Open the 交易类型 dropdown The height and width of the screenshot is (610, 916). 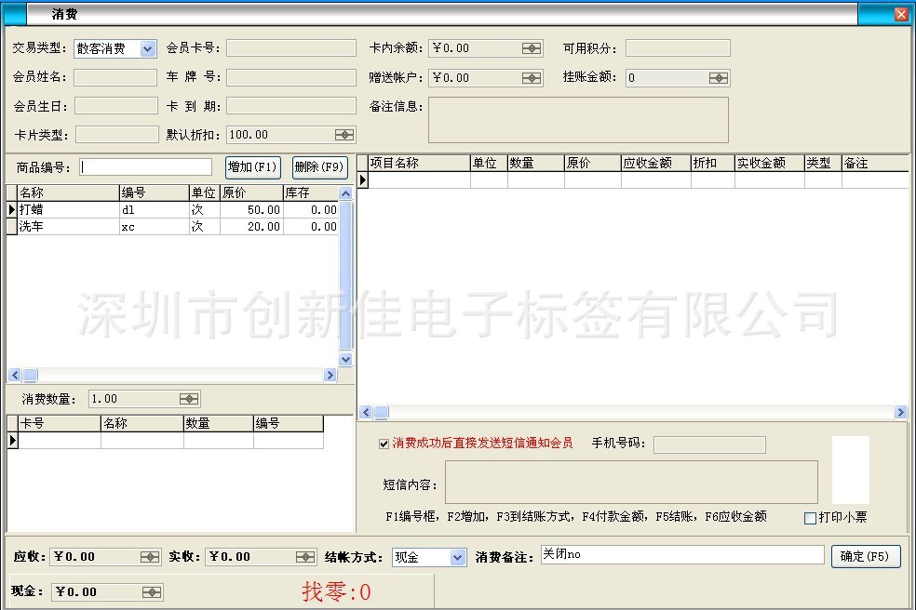pos(148,49)
